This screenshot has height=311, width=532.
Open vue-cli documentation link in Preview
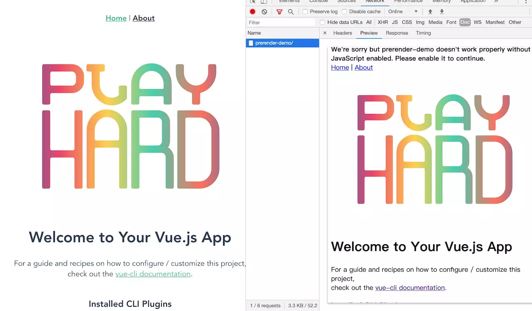point(410,288)
